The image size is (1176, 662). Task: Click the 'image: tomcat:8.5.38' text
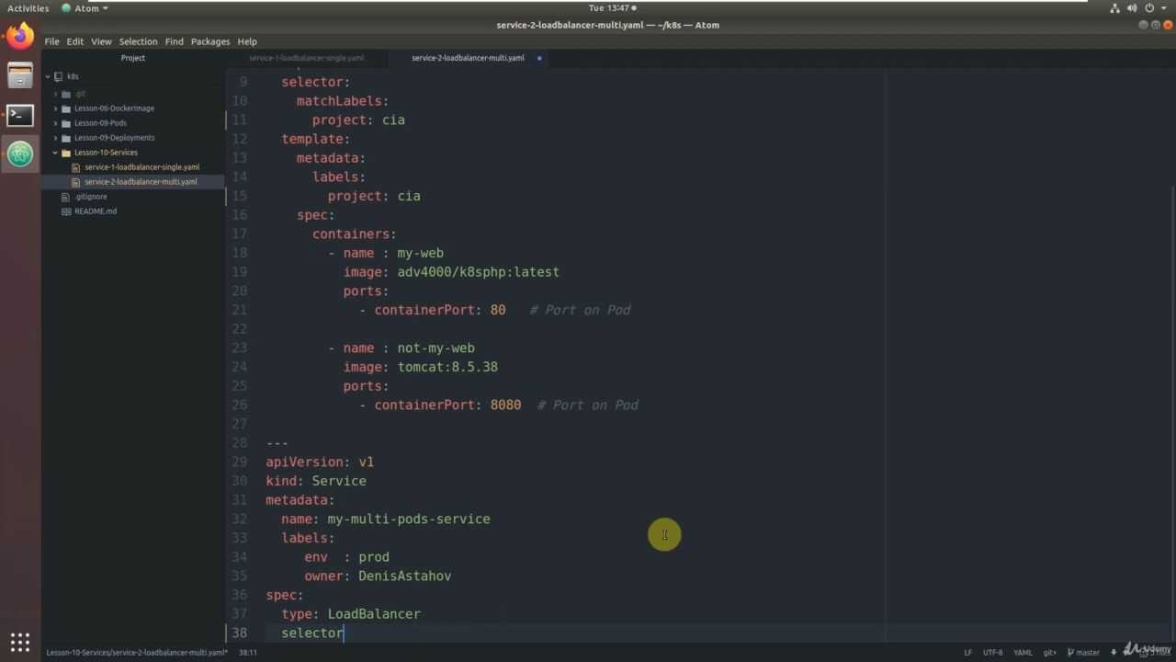421,367
